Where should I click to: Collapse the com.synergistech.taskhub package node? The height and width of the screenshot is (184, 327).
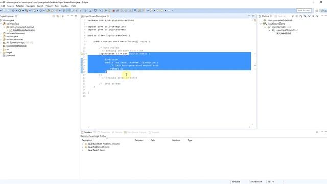[x=4, y=27]
